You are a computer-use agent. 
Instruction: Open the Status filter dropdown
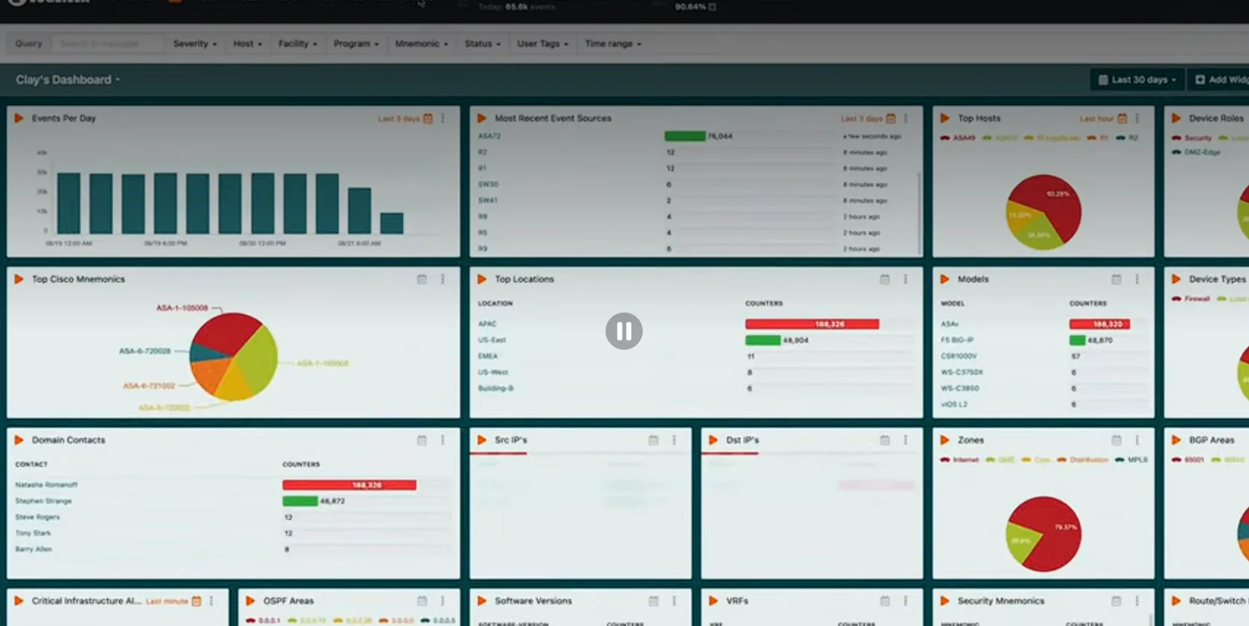point(483,44)
